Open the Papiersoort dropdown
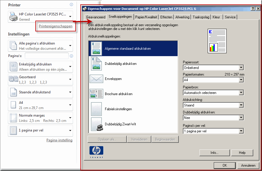 [x=241, y=68]
